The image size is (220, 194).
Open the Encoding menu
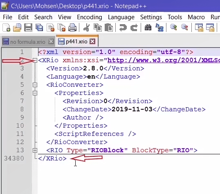point(90,17)
